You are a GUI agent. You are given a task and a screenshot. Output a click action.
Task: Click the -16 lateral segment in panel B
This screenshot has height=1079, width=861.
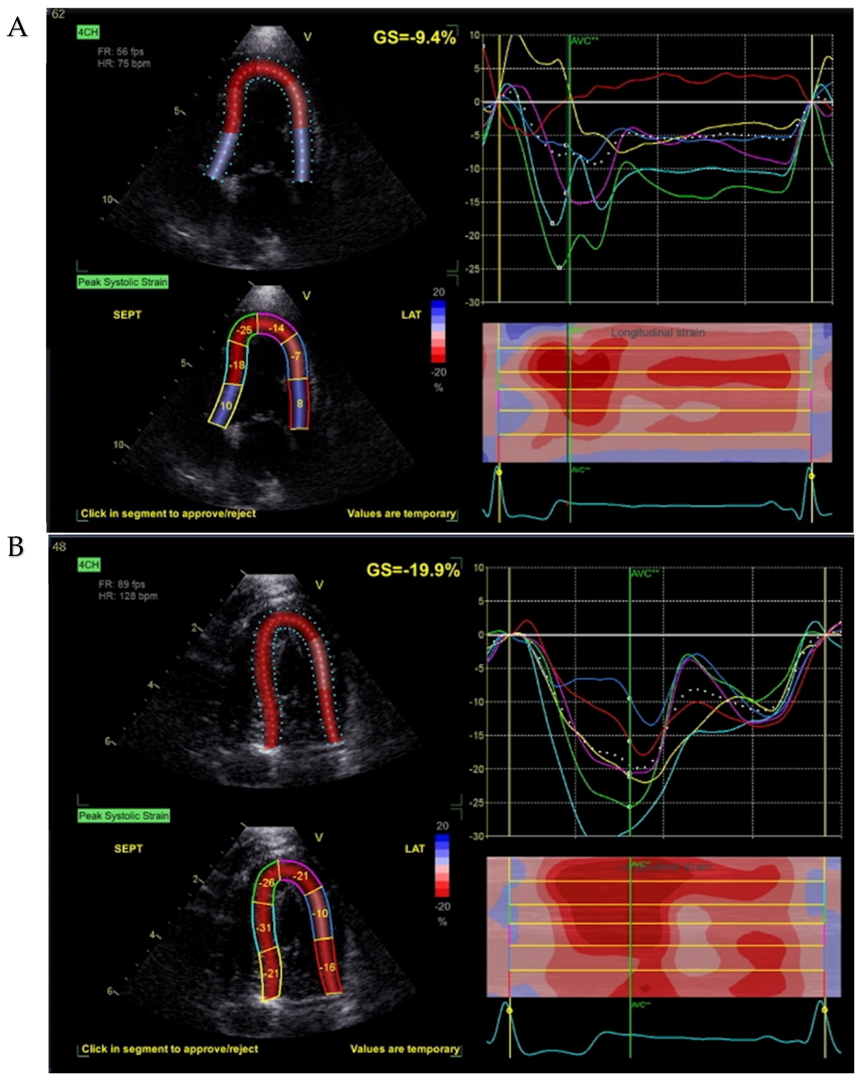pos(327,967)
